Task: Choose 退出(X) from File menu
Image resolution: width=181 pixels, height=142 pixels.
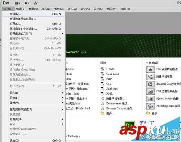Action: click(x=34, y=140)
